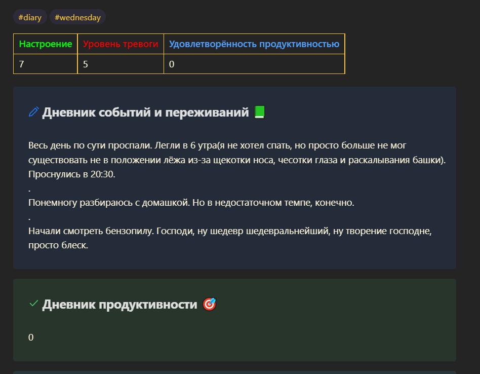Click the paragraph about смотреть бензопилу
Image resolution: width=480 pixels, height=374 pixels.
pos(230,238)
